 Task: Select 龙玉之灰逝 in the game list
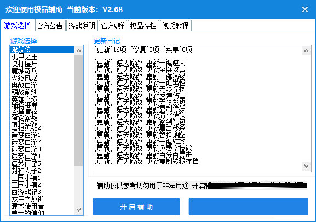[42, 199]
